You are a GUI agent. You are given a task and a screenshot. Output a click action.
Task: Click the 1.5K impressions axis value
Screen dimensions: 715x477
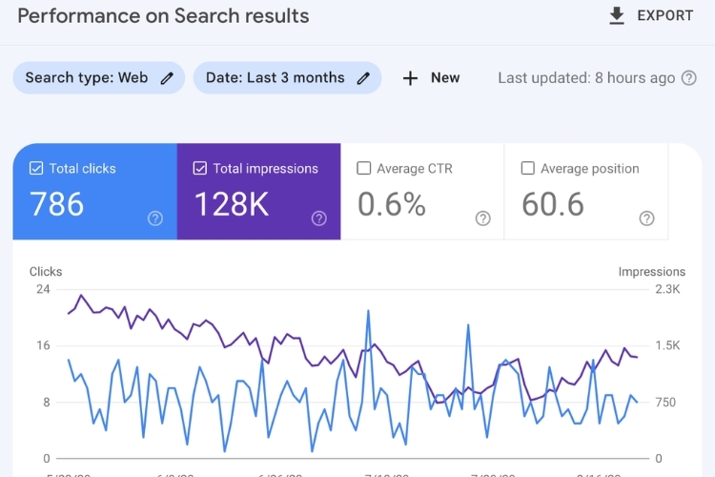(x=667, y=345)
